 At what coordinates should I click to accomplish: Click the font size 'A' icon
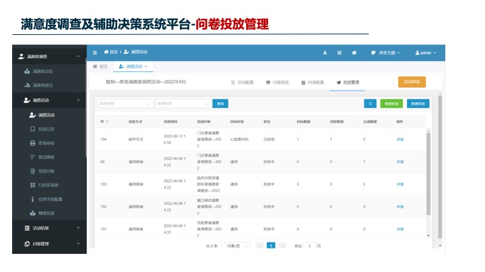tap(325, 53)
